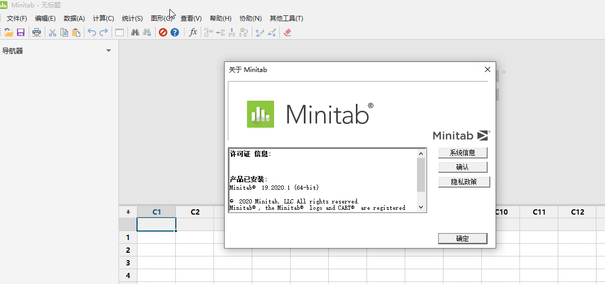Screen dimensions: 605x284
Task: Select the C1 column header
Action: tap(157, 212)
